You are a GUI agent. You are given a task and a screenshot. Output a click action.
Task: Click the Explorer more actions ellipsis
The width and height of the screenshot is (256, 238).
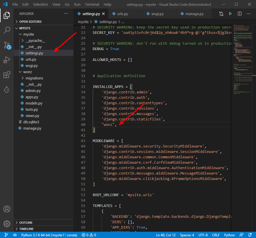point(66,14)
